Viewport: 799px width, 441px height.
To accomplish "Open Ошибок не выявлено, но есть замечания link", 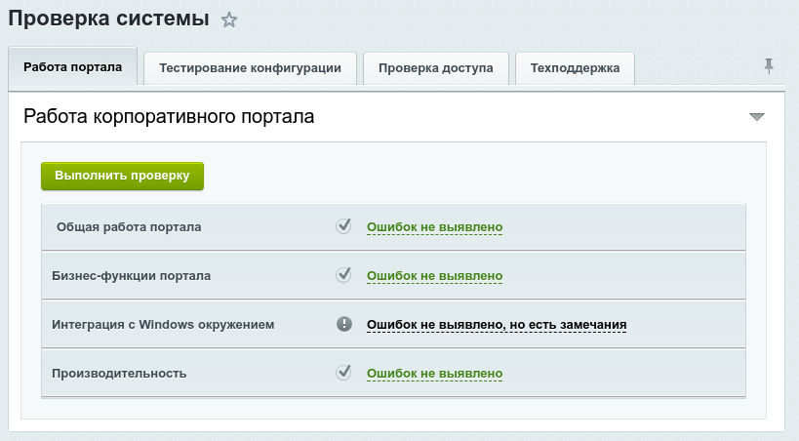I will pyautogui.click(x=497, y=325).
